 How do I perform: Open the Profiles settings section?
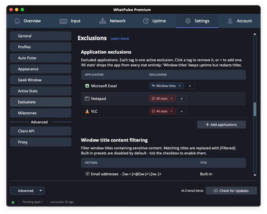41,47
